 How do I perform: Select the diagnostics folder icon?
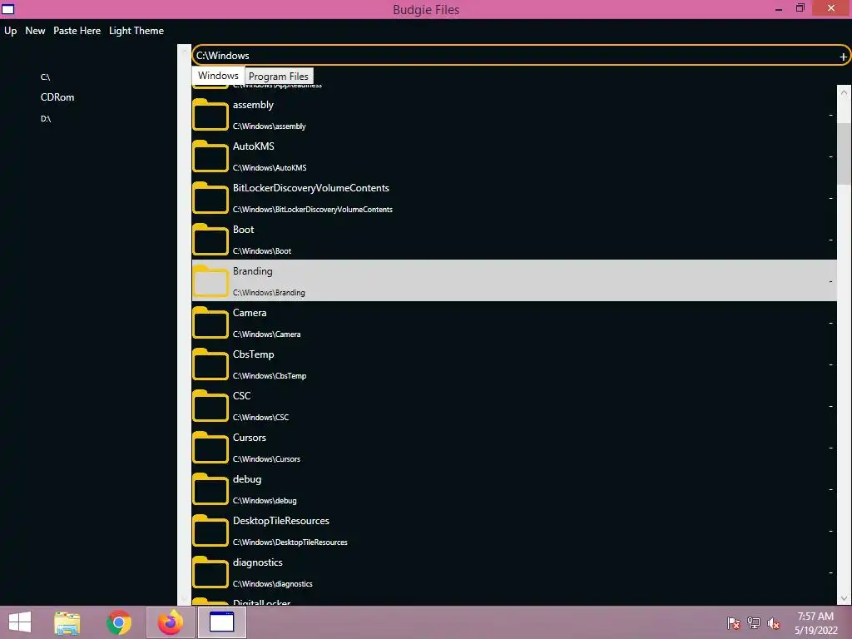click(x=211, y=572)
